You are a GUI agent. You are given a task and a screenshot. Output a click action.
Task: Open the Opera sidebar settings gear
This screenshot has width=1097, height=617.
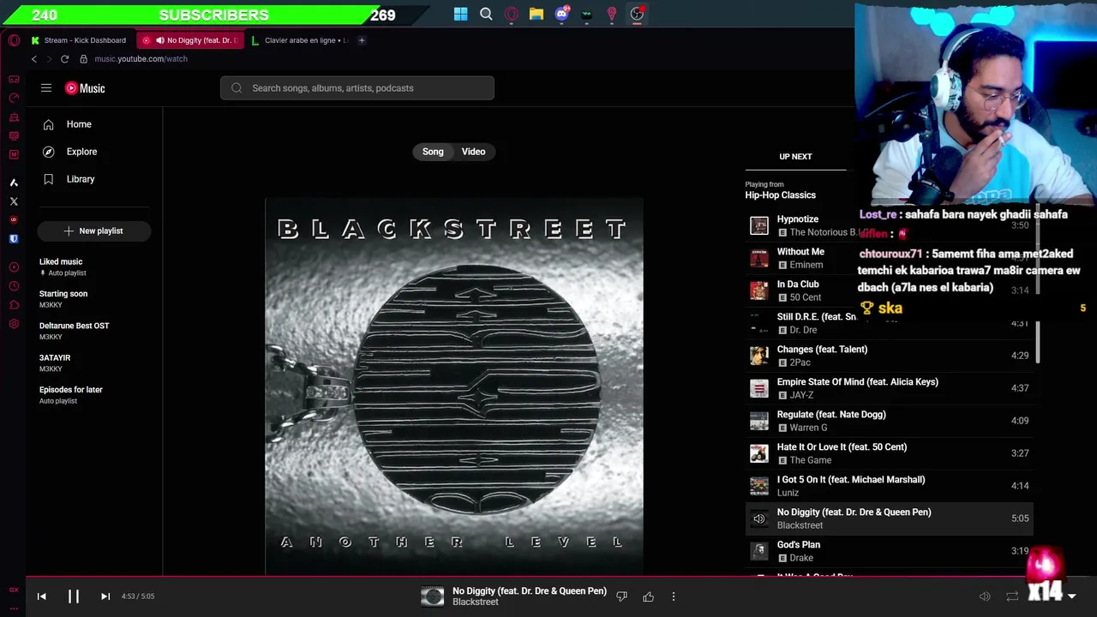point(14,324)
